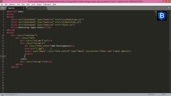Open the HTML syntax selector in status bar
Viewport: 171px width, 96px height.
click(164, 94)
